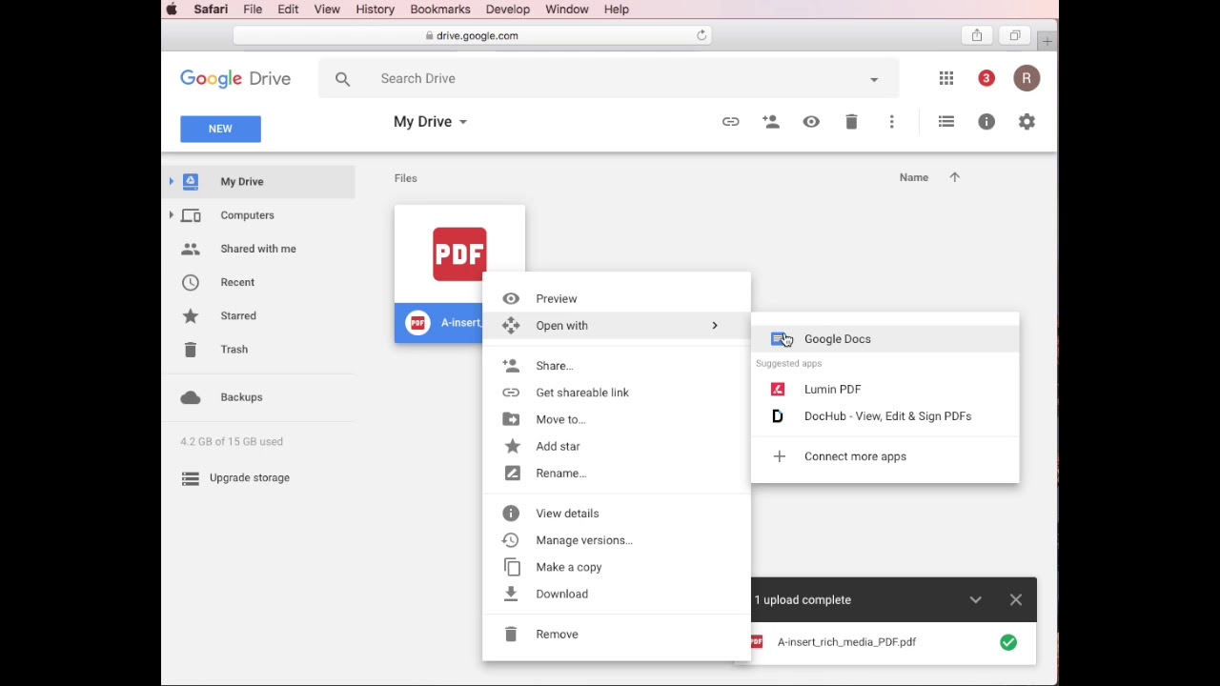The image size is (1220, 686).
Task: Open the Apple menu
Action: pyautogui.click(x=172, y=10)
